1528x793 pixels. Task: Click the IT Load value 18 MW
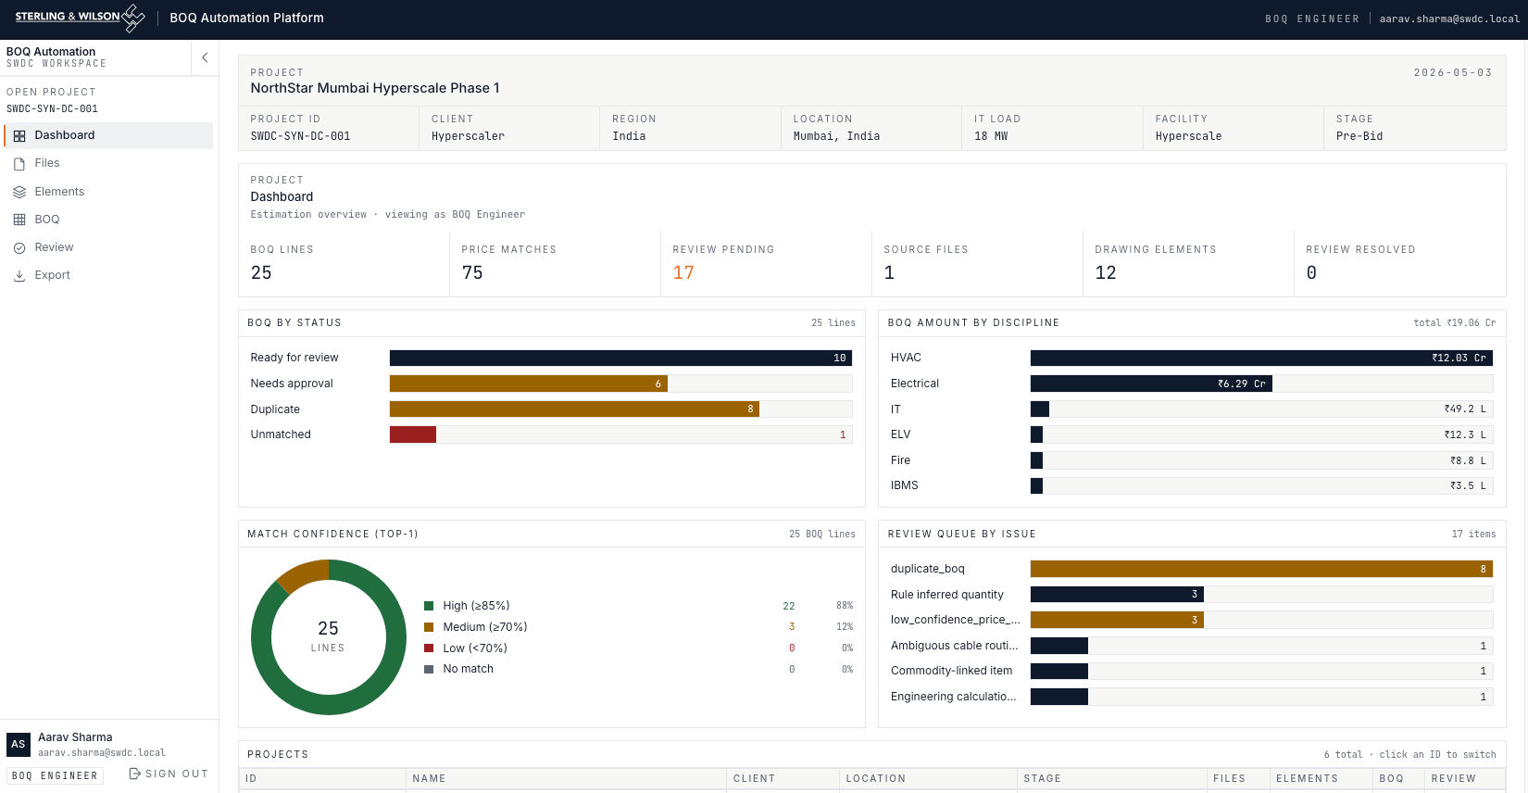991,136
